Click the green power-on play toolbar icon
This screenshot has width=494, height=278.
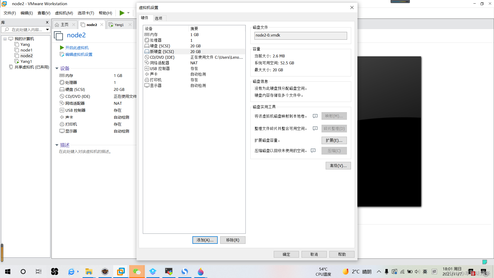[122, 13]
